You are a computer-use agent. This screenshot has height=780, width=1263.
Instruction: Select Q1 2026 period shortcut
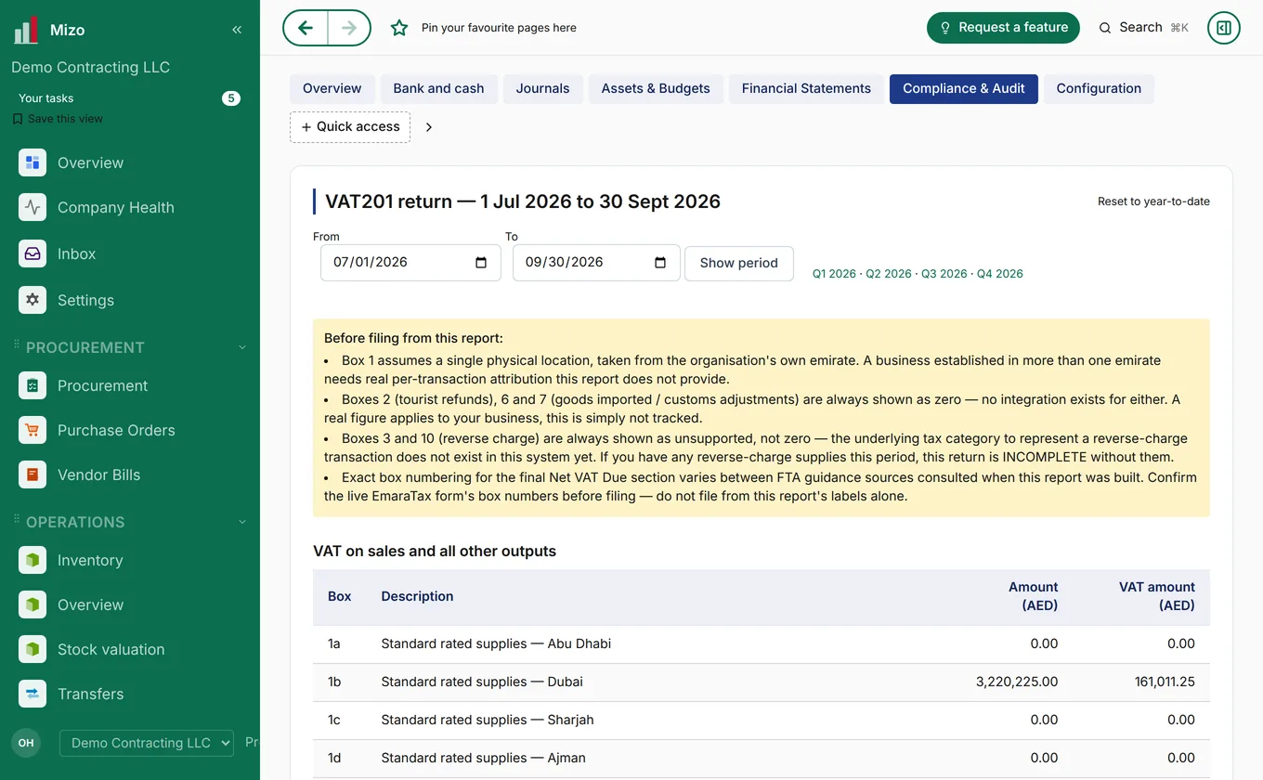click(834, 274)
